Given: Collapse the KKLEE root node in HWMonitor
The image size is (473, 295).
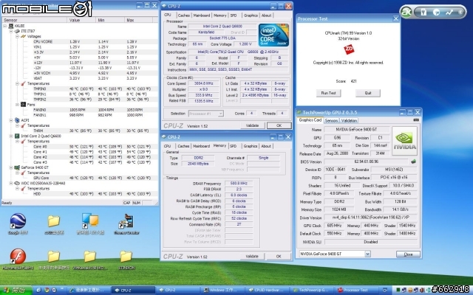Looking at the screenshot, I should tap(5, 26).
